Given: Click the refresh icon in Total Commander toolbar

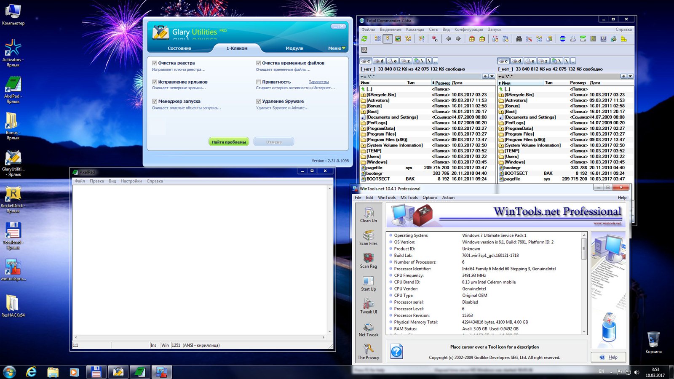Looking at the screenshot, I should (364, 39).
